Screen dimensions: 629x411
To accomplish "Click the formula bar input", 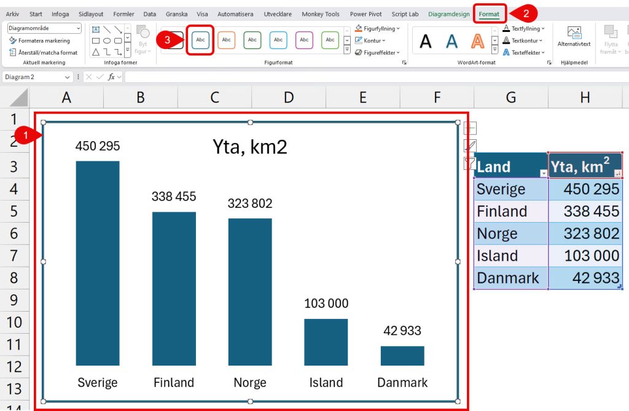I will coord(377,77).
